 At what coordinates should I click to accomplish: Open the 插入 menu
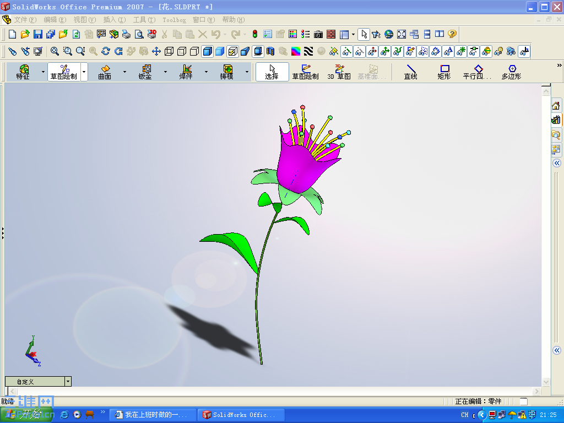pyautogui.click(x=113, y=19)
